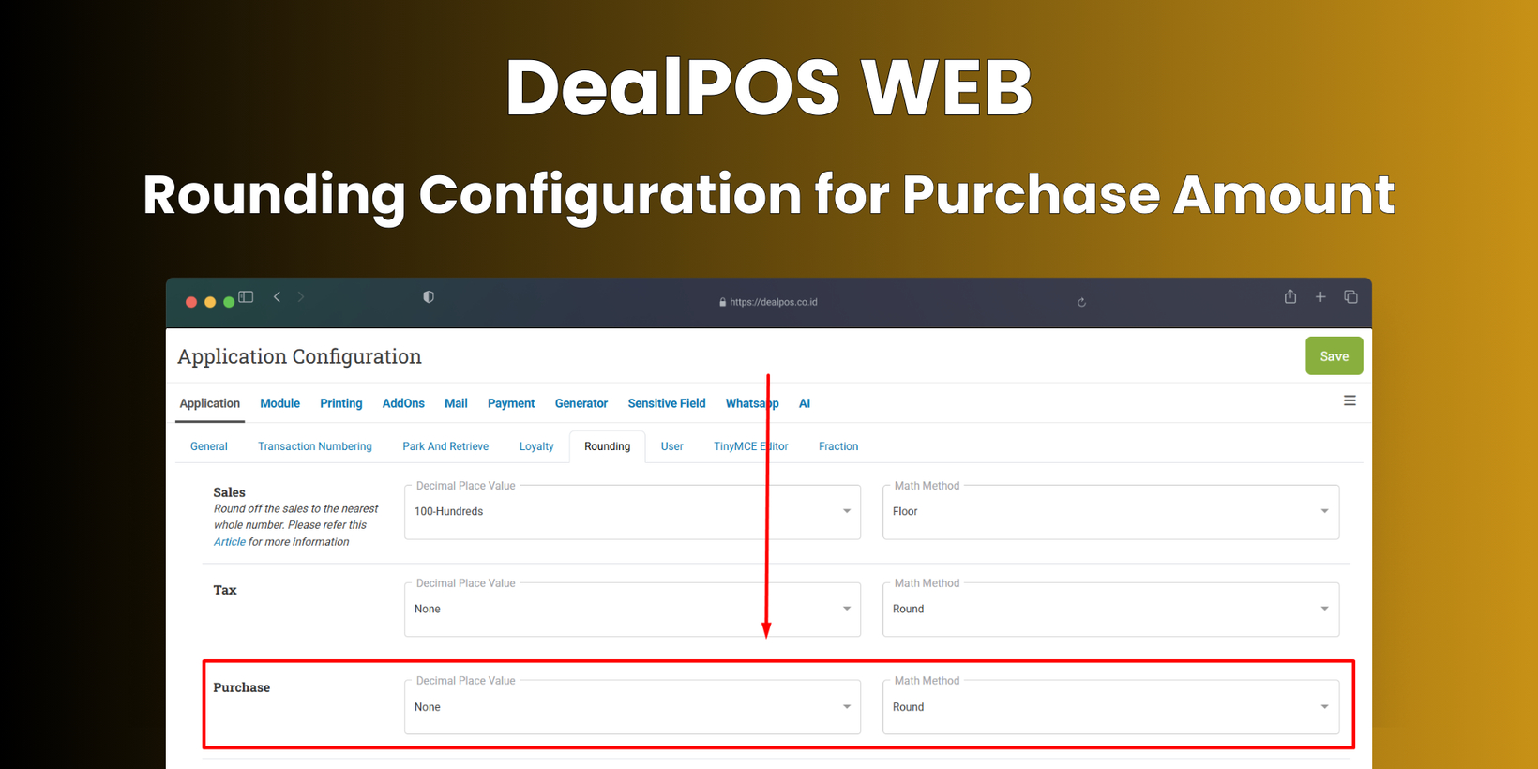Screen dimensions: 1538x769
Task: Close the browser window with the red button
Action: (x=191, y=302)
